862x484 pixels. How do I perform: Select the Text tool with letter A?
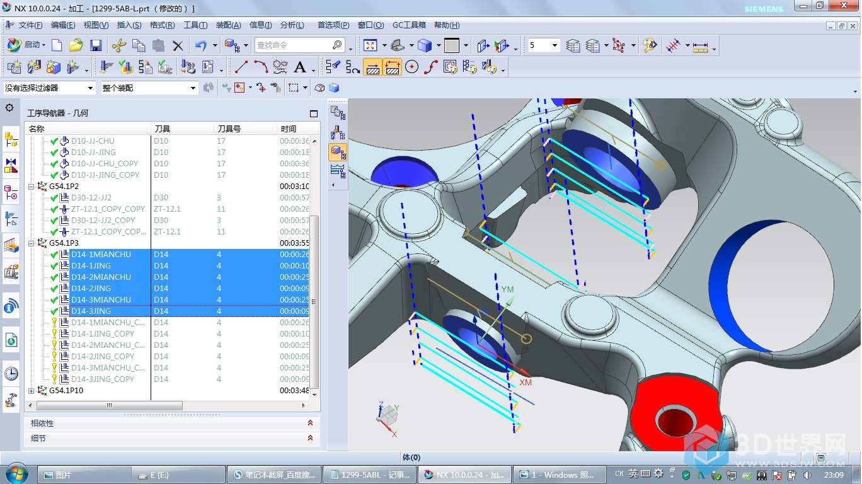tap(300, 67)
